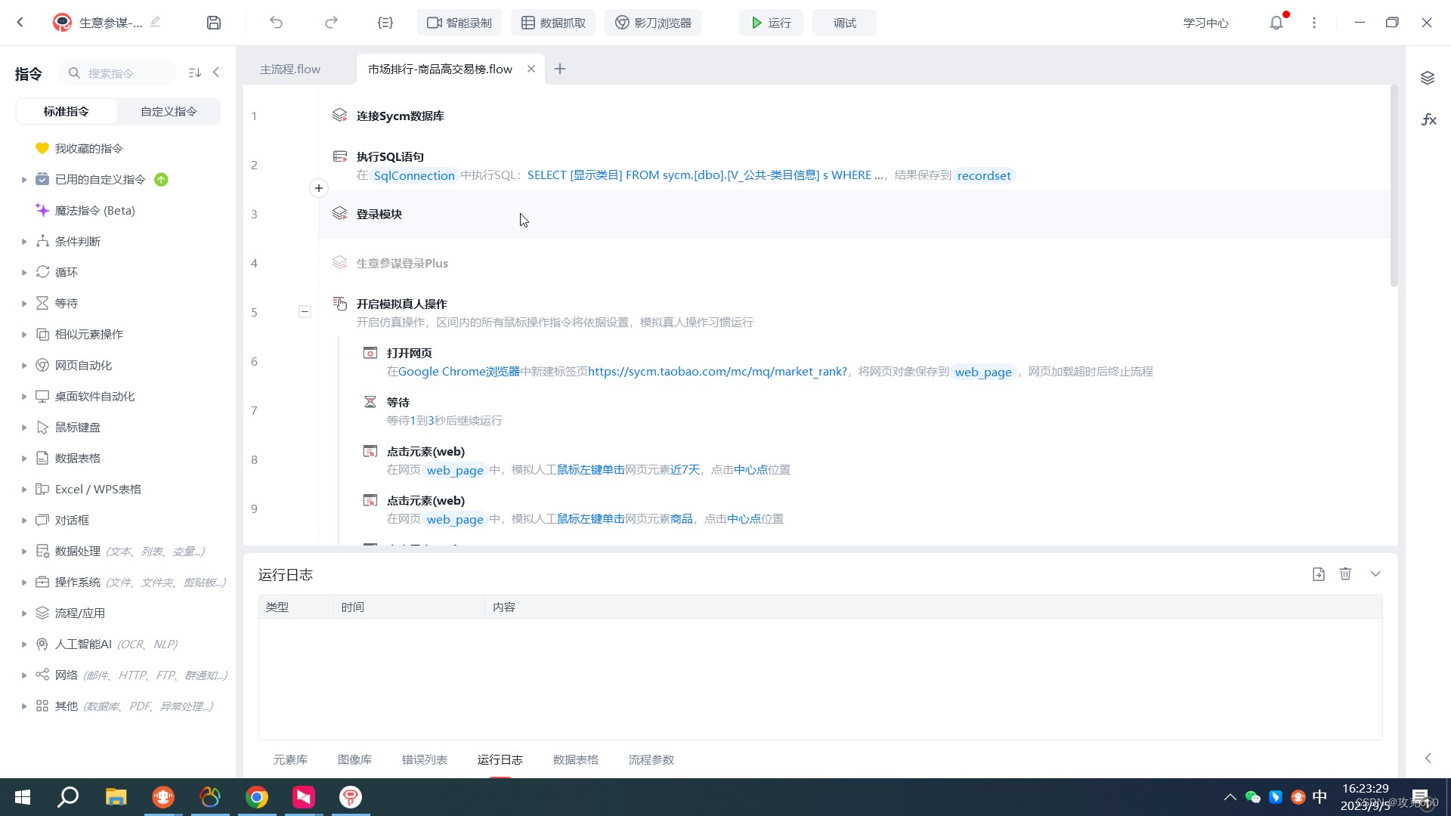Export the run log file icon
The image size is (1451, 816).
1318,574
